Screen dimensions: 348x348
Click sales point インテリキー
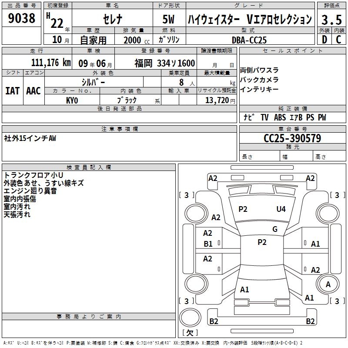click(x=259, y=89)
